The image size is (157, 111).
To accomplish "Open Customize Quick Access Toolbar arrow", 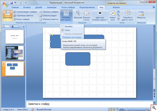I will coord(26,3).
